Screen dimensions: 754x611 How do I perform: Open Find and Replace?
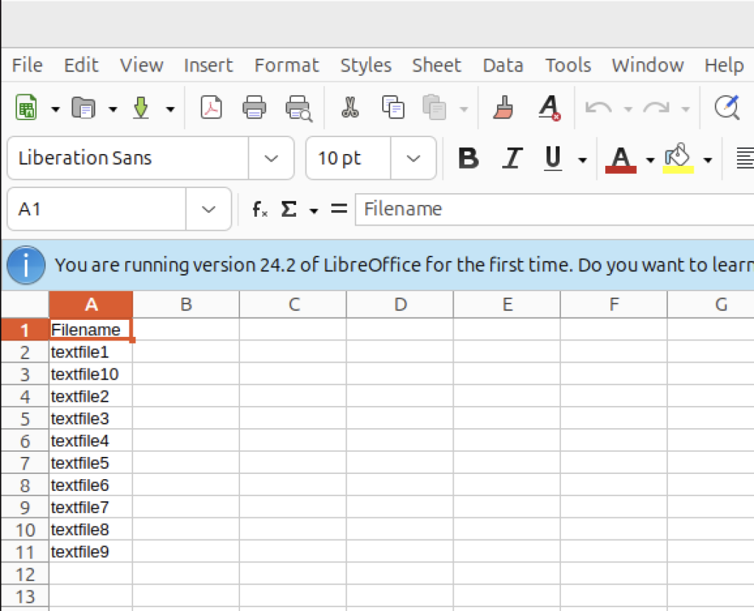coord(727,108)
